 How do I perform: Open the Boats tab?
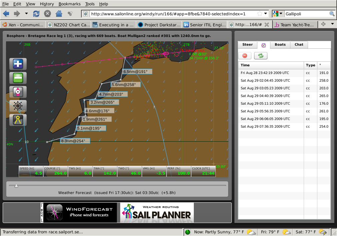point(280,45)
